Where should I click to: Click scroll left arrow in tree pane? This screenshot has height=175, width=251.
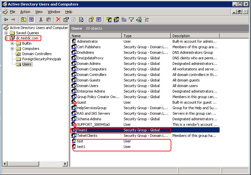point(5,164)
